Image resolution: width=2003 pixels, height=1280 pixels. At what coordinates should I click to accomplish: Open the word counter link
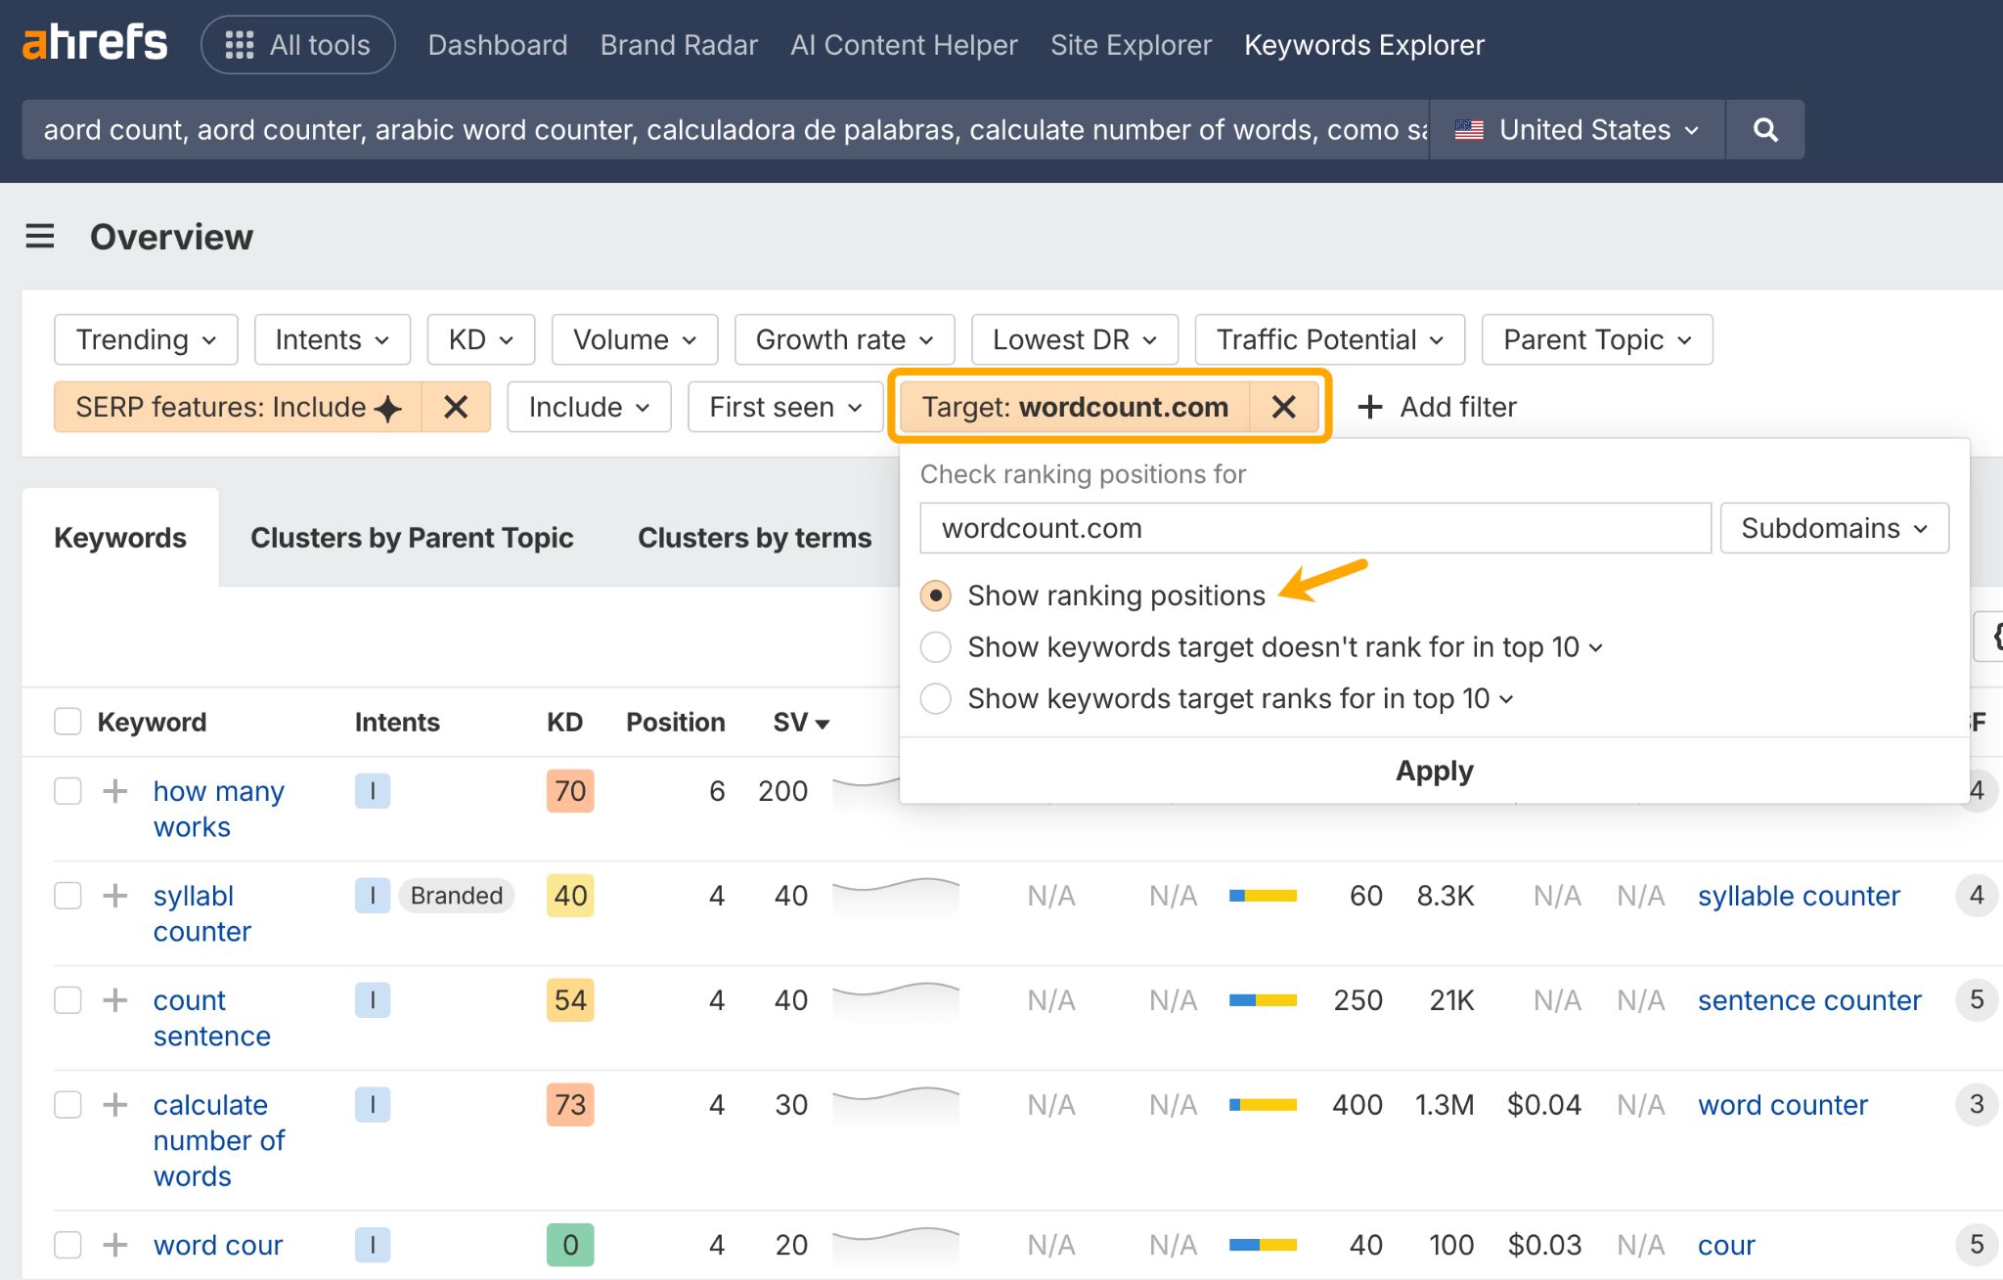coord(1782,1104)
